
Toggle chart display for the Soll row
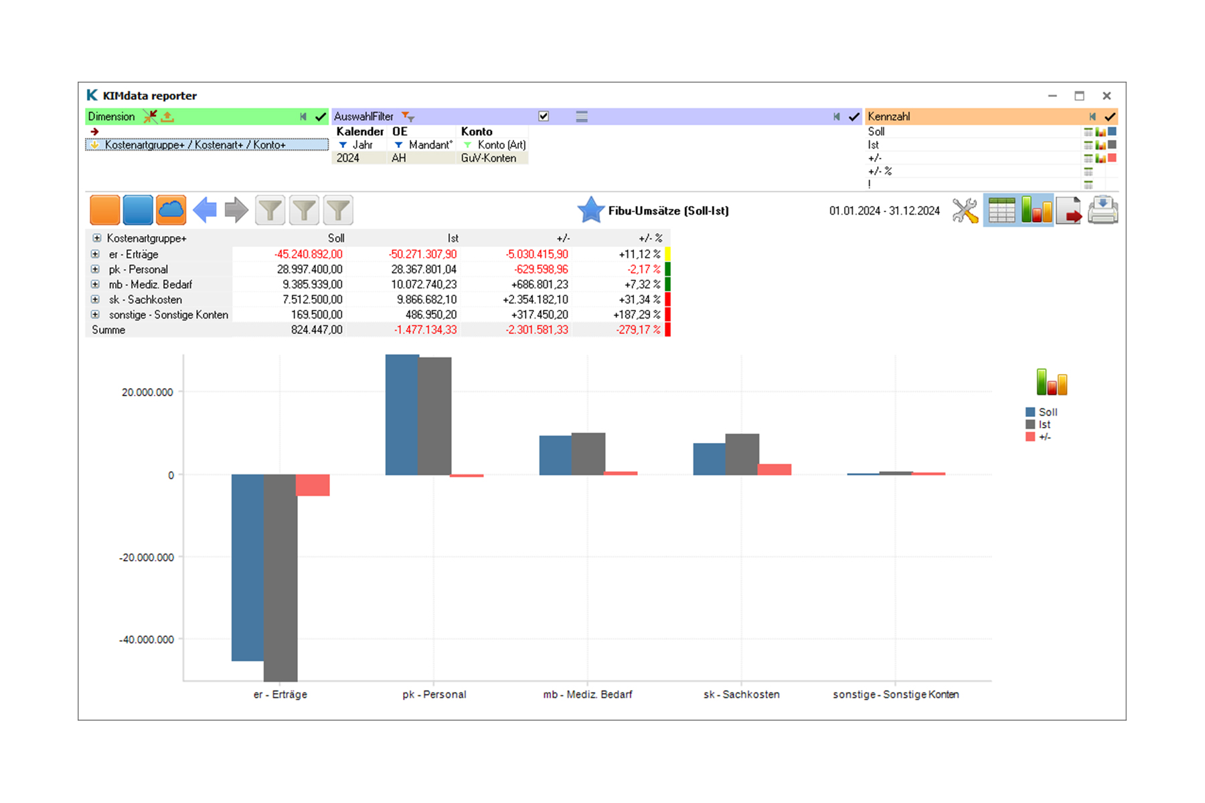[x=1101, y=132]
